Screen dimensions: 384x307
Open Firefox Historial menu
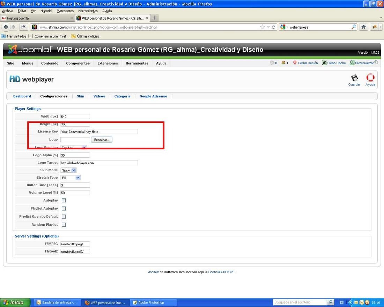click(x=46, y=11)
